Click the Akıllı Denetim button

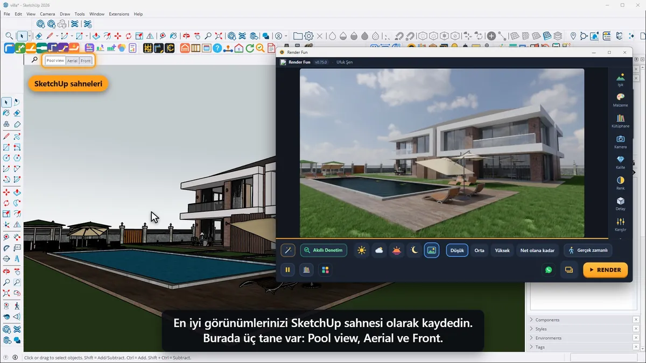pos(324,250)
